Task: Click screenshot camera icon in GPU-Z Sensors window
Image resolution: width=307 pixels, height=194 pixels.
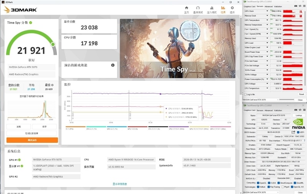Action: point(295,6)
